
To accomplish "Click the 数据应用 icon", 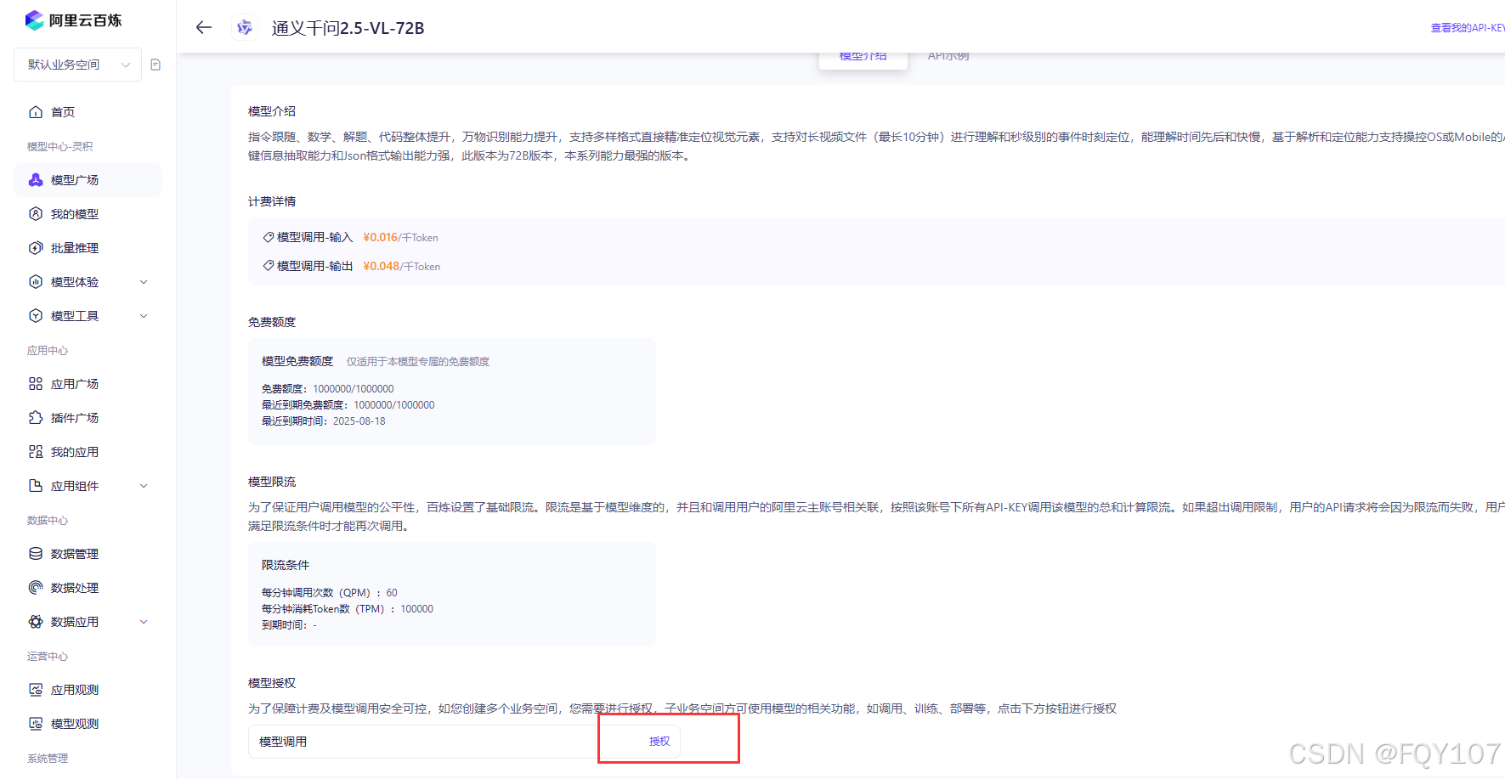I will click(36, 622).
